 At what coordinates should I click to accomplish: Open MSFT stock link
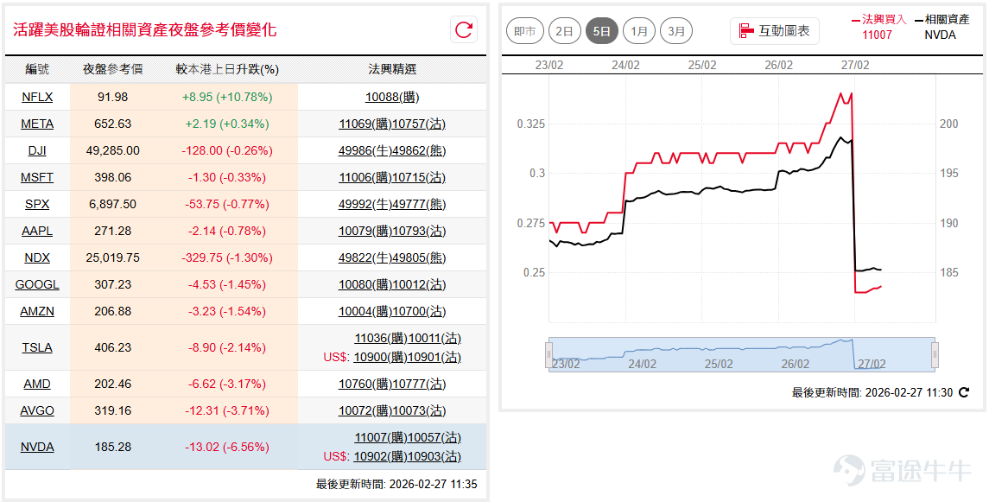tap(37, 177)
